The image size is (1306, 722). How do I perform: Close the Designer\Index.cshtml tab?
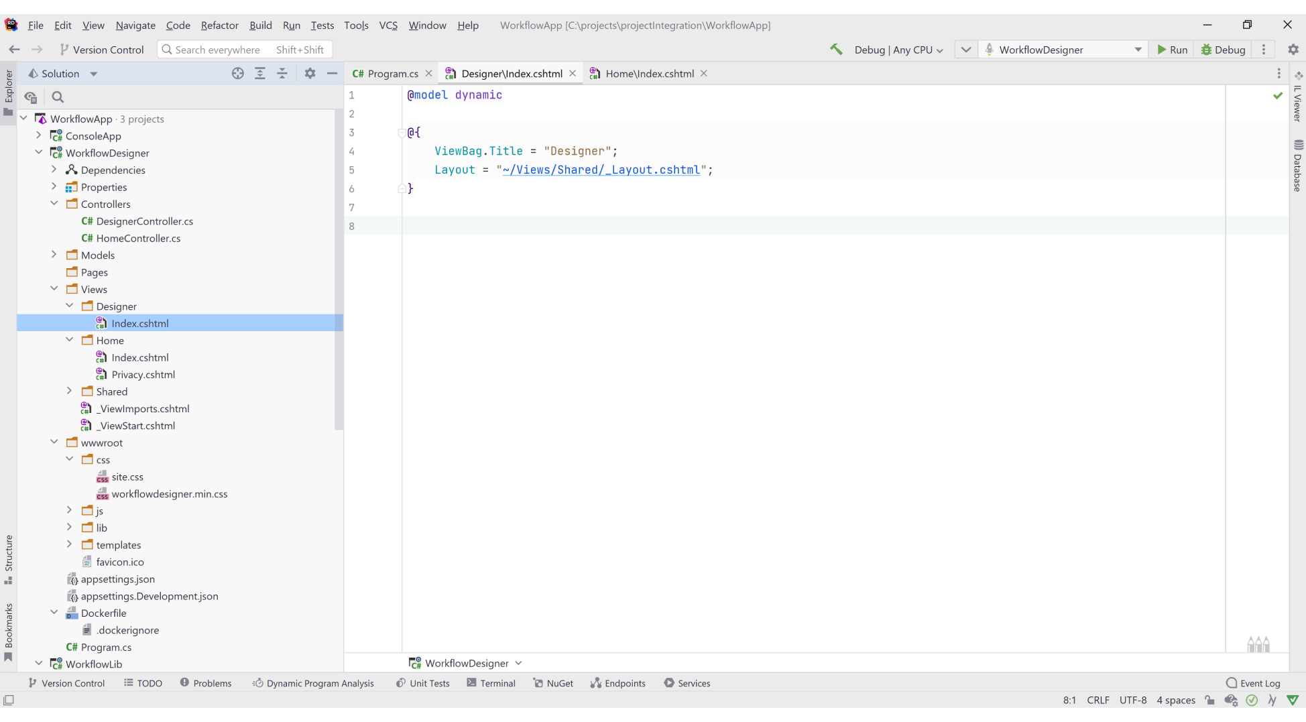point(573,74)
